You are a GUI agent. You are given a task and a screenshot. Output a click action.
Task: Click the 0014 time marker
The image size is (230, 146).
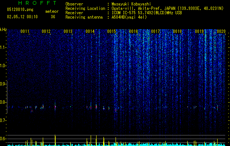click(x=90, y=31)
